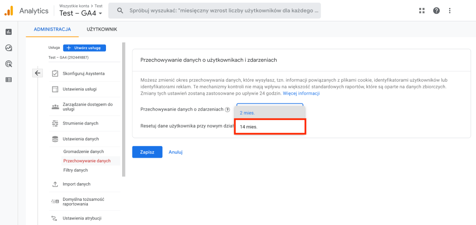Click the Resetuj dane użytkownika setting label

[187, 126]
